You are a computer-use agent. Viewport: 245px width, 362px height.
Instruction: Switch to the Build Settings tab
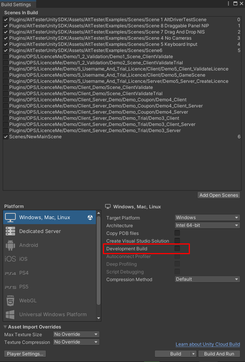tap(17, 4)
